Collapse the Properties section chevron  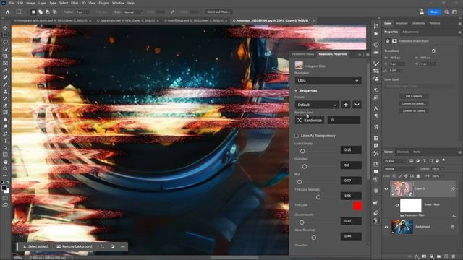pos(296,91)
